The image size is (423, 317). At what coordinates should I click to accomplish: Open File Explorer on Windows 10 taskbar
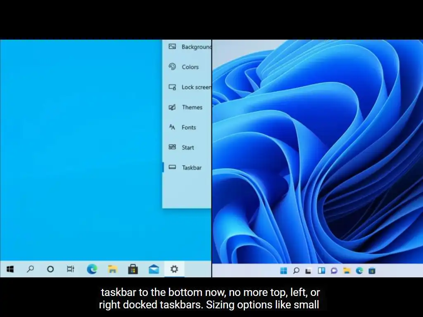point(112,269)
